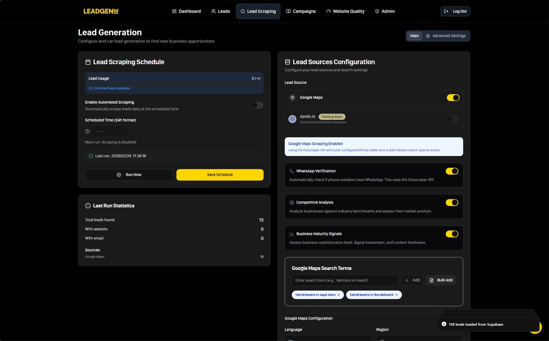Click the Run Now button
The width and height of the screenshot is (549, 341).
(129, 175)
